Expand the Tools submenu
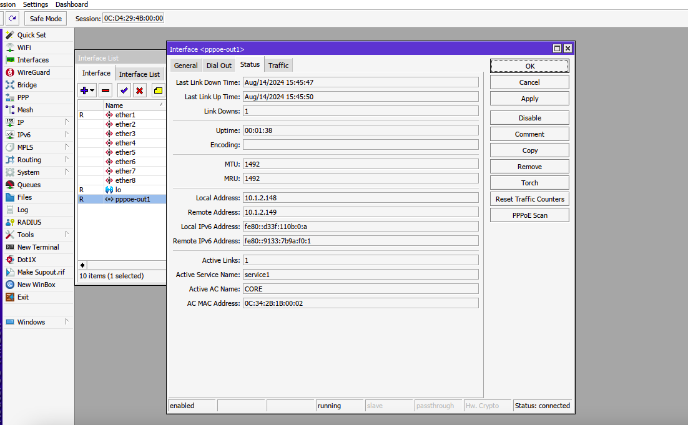 [x=67, y=234]
